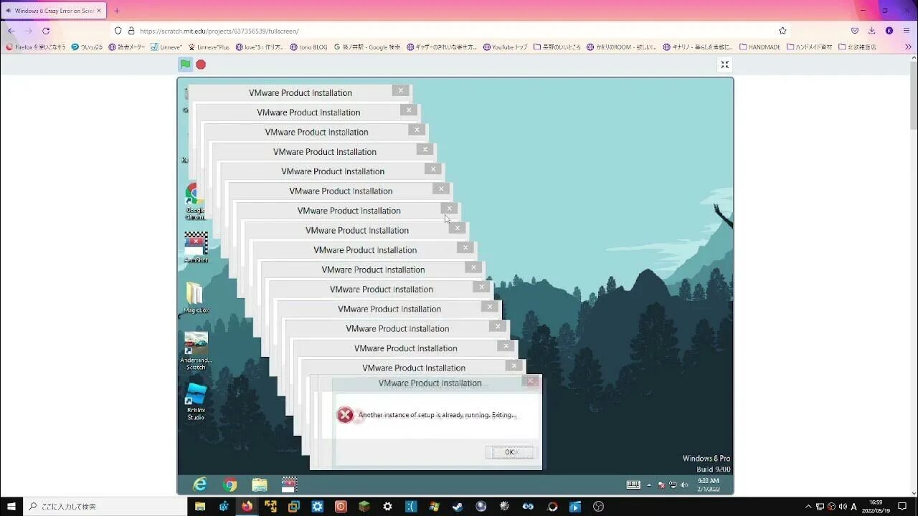Click the tracking protection shield icon
Image resolution: width=918 pixels, height=516 pixels.
(x=118, y=31)
